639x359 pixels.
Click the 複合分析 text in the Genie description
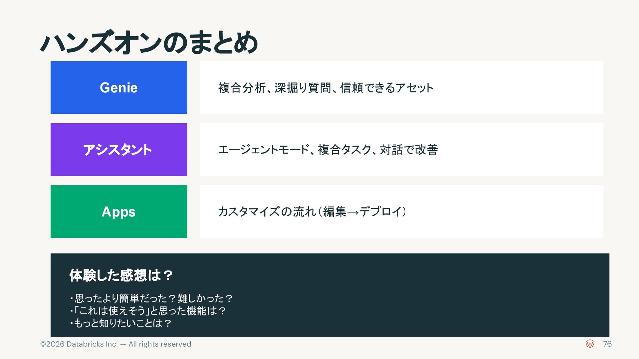[x=242, y=88]
